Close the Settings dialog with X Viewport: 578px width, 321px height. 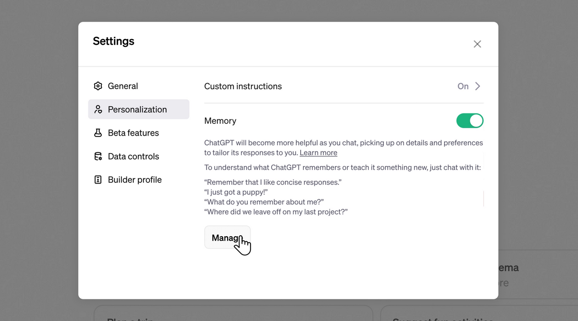[477, 44]
